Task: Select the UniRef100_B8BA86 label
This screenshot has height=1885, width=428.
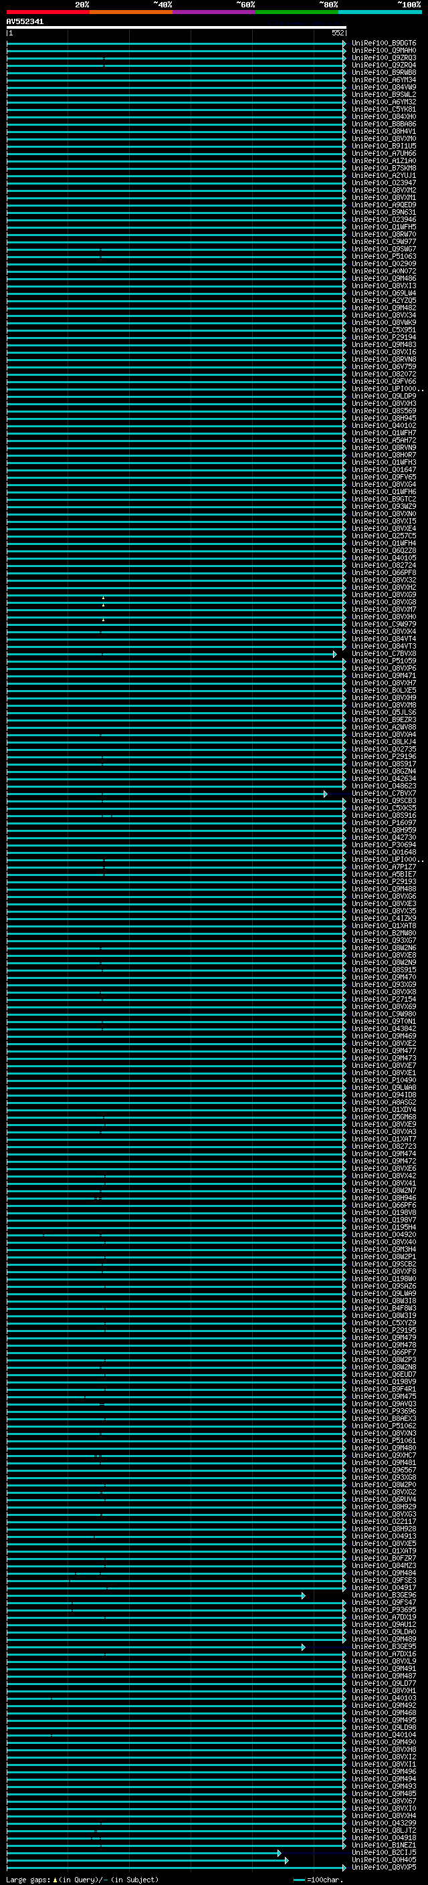Action: coord(384,124)
